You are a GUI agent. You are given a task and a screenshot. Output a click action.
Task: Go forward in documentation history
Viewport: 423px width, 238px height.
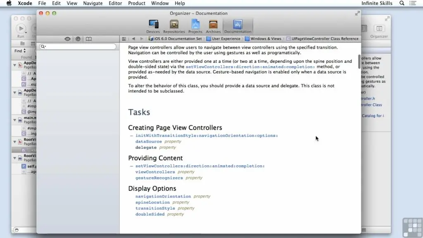(142, 39)
